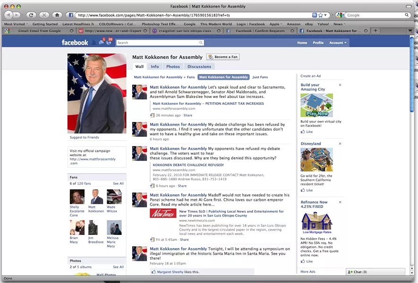This screenshot has width=418, height=283.
Task: Expand the Apple bookmarks folder
Action: click(x=276, y=24)
